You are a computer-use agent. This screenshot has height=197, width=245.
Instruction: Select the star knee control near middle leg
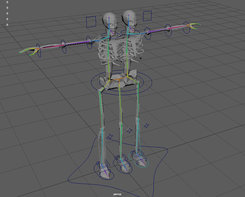coord(130,131)
